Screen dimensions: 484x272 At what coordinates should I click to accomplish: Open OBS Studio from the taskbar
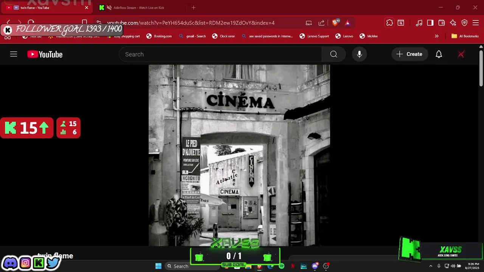326,266
